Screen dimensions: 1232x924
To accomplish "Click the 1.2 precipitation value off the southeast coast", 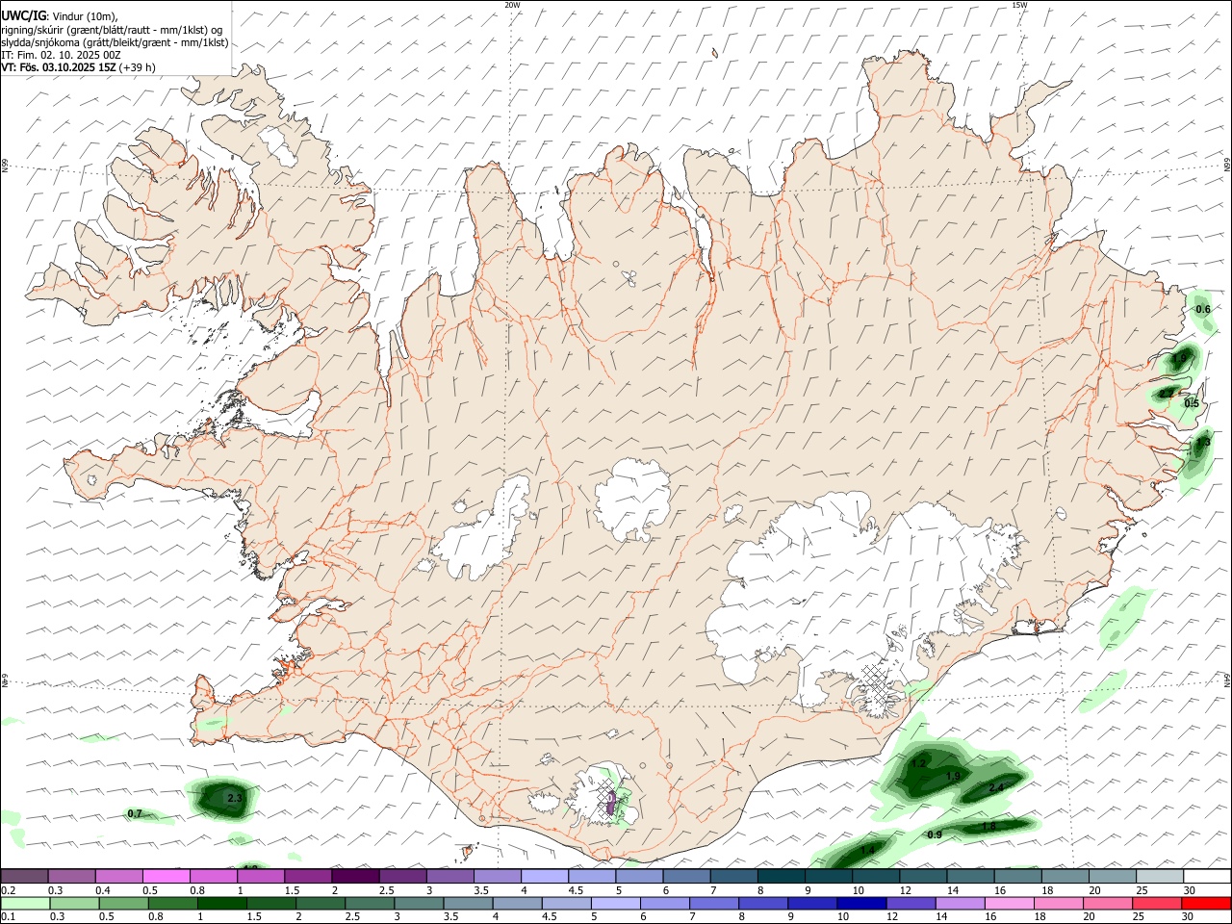I will click(918, 763).
